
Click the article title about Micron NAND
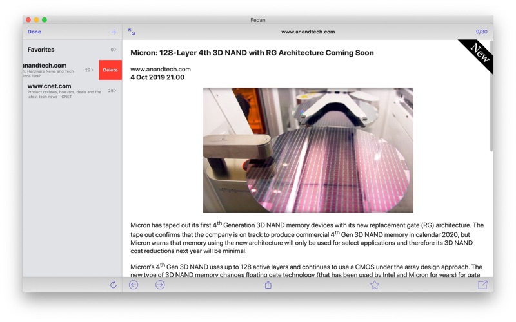tap(252, 53)
